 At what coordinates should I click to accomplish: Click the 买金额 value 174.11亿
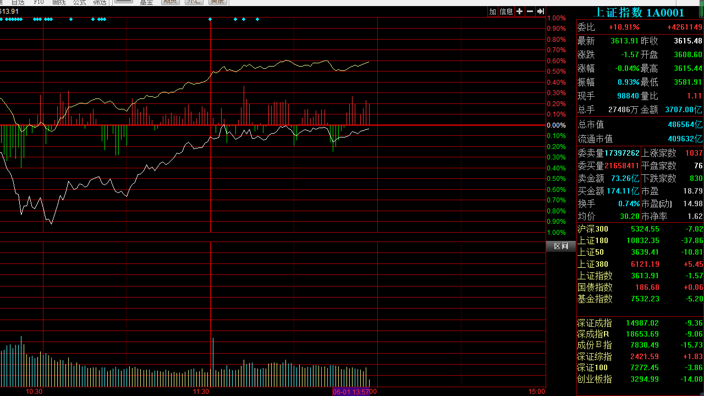623,191
